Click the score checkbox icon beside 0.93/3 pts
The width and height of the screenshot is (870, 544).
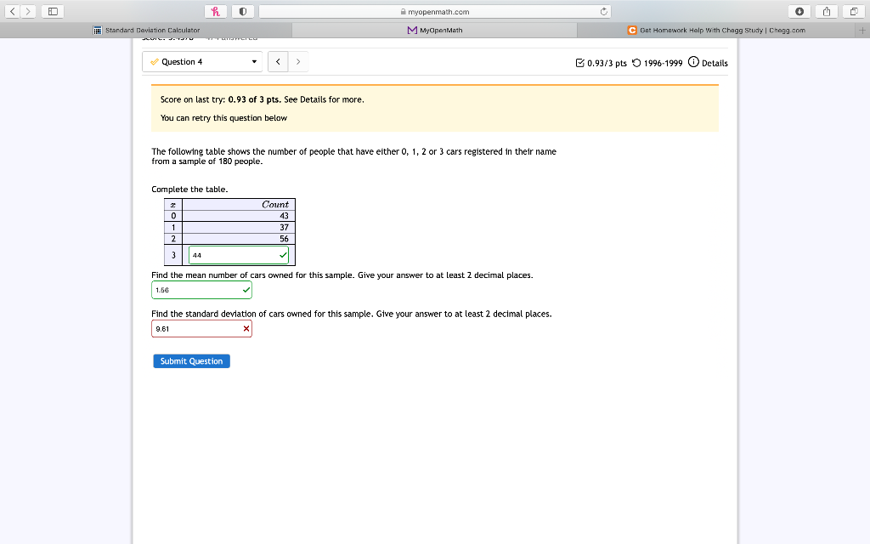click(x=579, y=62)
